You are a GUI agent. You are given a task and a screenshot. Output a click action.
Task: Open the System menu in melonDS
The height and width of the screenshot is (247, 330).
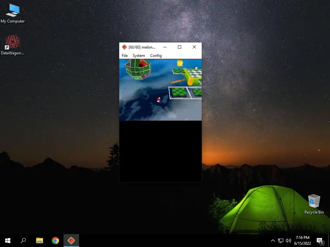click(x=139, y=55)
